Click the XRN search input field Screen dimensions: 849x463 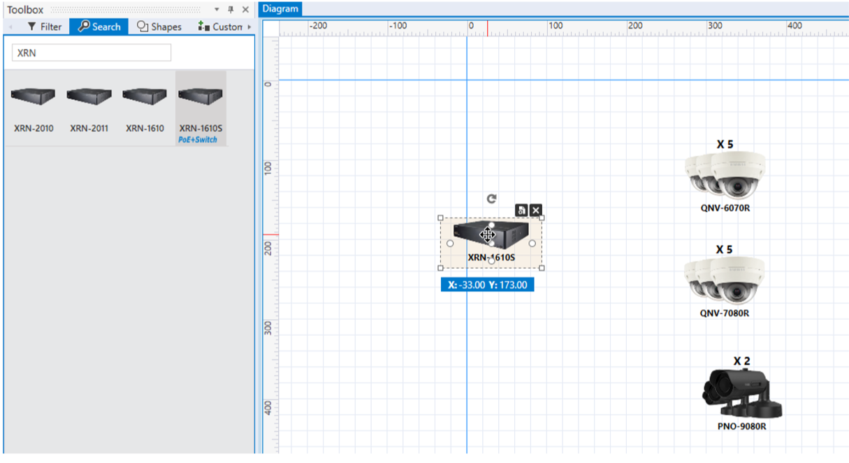[92, 53]
